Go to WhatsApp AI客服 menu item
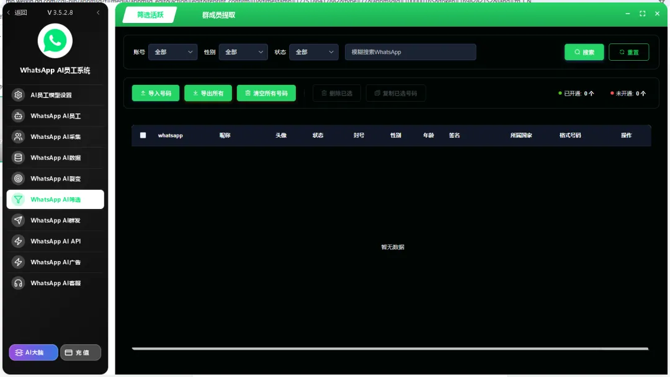670x377 pixels. [x=55, y=283]
